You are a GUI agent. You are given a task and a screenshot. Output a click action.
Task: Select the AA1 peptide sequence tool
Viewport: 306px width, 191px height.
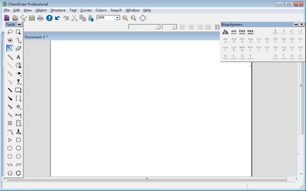coord(234,32)
